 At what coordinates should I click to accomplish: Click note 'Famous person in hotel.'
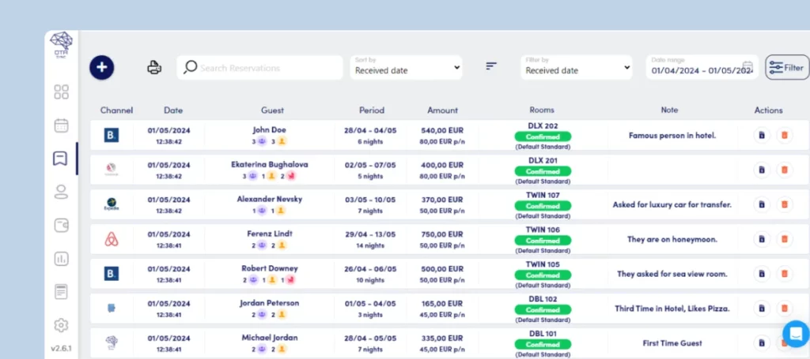672,136
